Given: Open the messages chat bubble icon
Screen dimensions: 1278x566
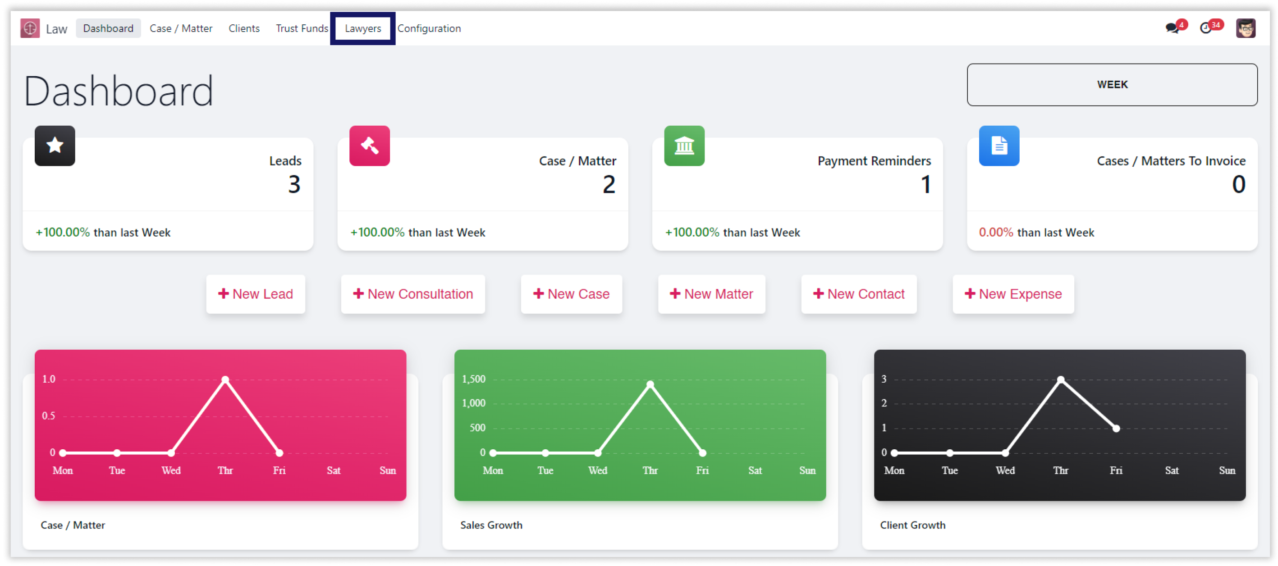Looking at the screenshot, I should coord(1172,28).
